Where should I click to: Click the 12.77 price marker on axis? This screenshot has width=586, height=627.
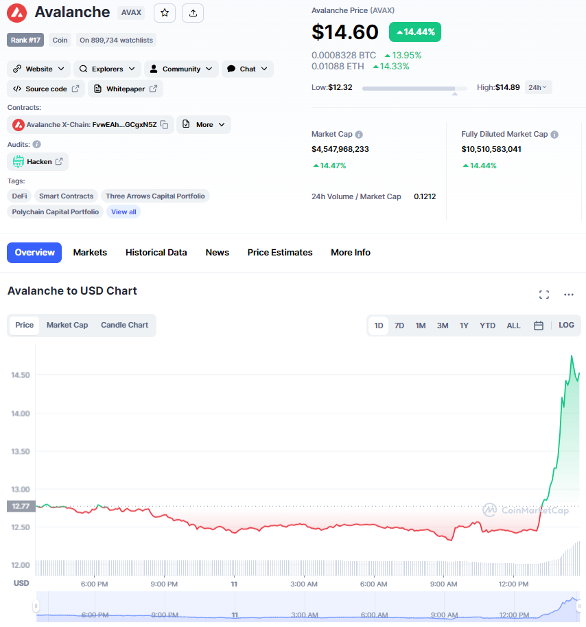pyautogui.click(x=21, y=506)
